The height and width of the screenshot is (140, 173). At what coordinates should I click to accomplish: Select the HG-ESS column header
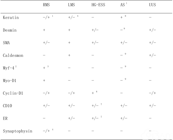pyautogui.click(x=98, y=5)
